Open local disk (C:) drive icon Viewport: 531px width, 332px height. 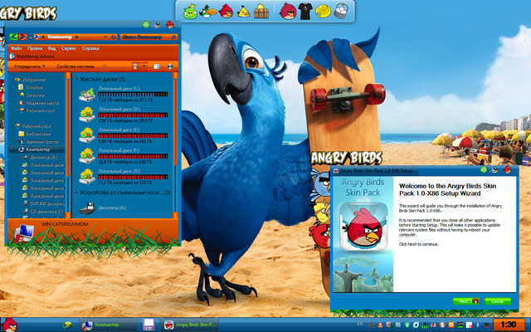(x=87, y=95)
